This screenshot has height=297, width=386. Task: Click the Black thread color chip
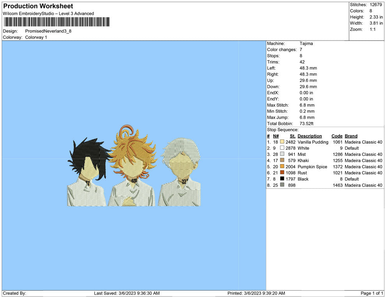pyautogui.click(x=282, y=179)
